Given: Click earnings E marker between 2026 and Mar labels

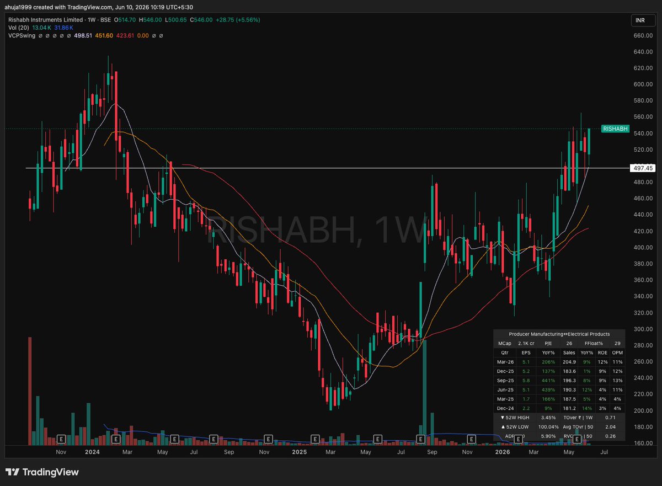Looking at the screenshot, I should [519, 439].
